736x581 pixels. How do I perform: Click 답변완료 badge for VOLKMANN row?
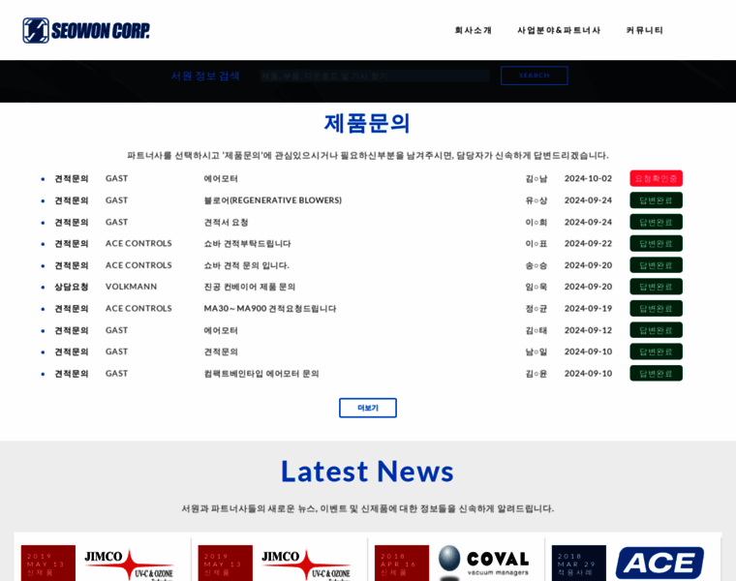click(x=656, y=287)
